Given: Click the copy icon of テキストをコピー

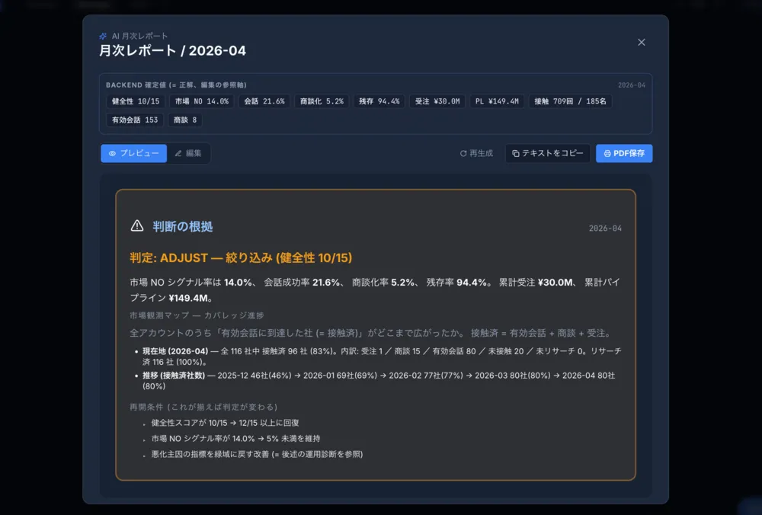Looking at the screenshot, I should (x=516, y=153).
